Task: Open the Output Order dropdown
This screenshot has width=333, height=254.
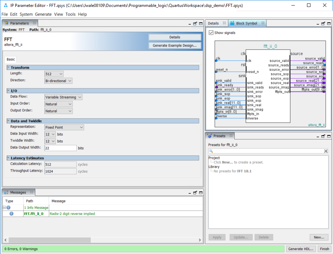Action: pos(59,111)
